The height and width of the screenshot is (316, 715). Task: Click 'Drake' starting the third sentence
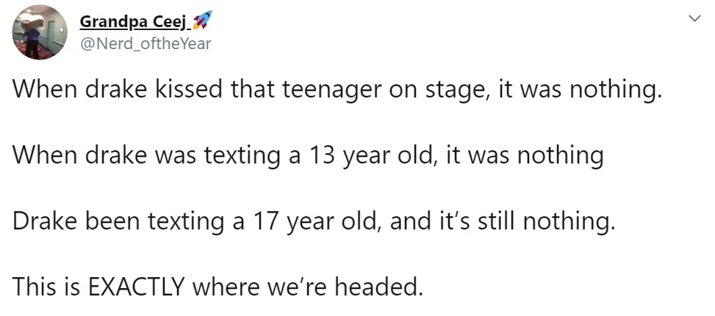pos(44,221)
